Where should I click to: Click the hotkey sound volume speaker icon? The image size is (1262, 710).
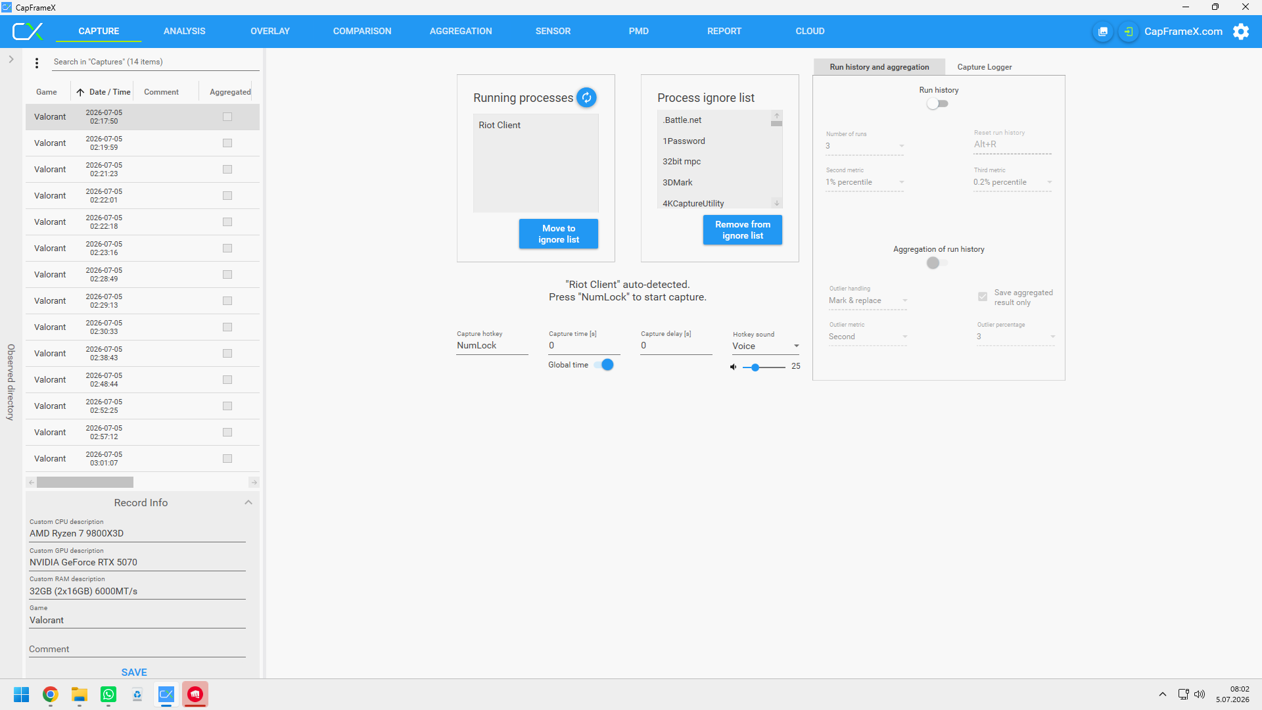[733, 367]
